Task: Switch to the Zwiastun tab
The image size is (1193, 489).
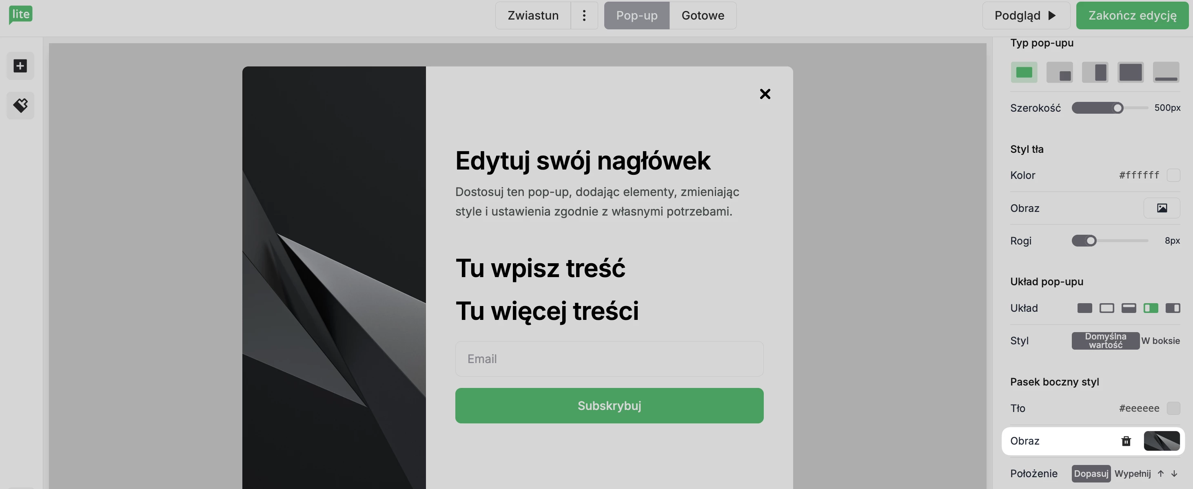Action: tap(532, 15)
